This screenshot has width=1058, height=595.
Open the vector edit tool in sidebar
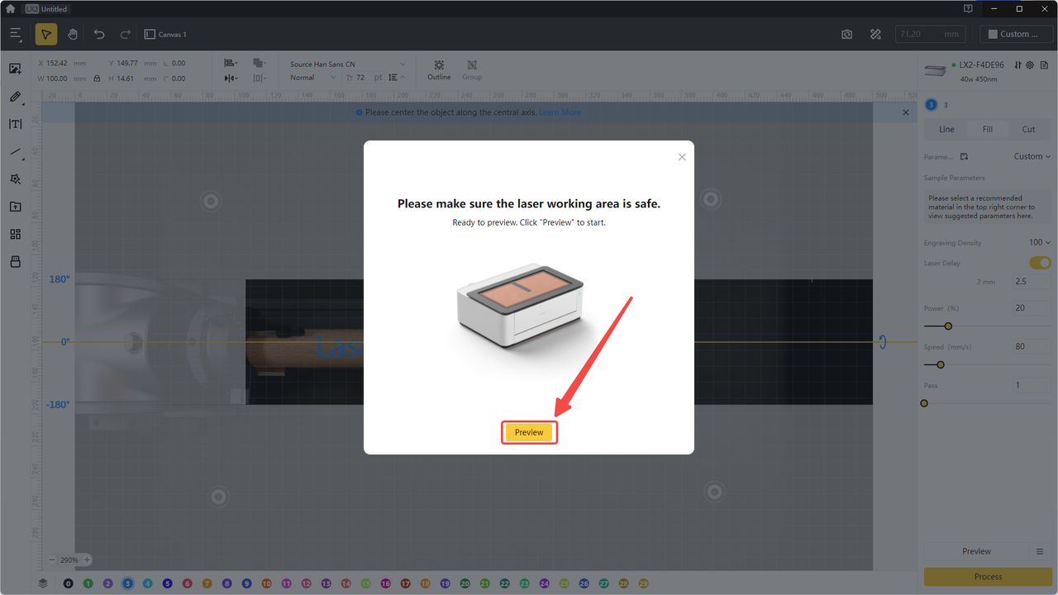[15, 178]
